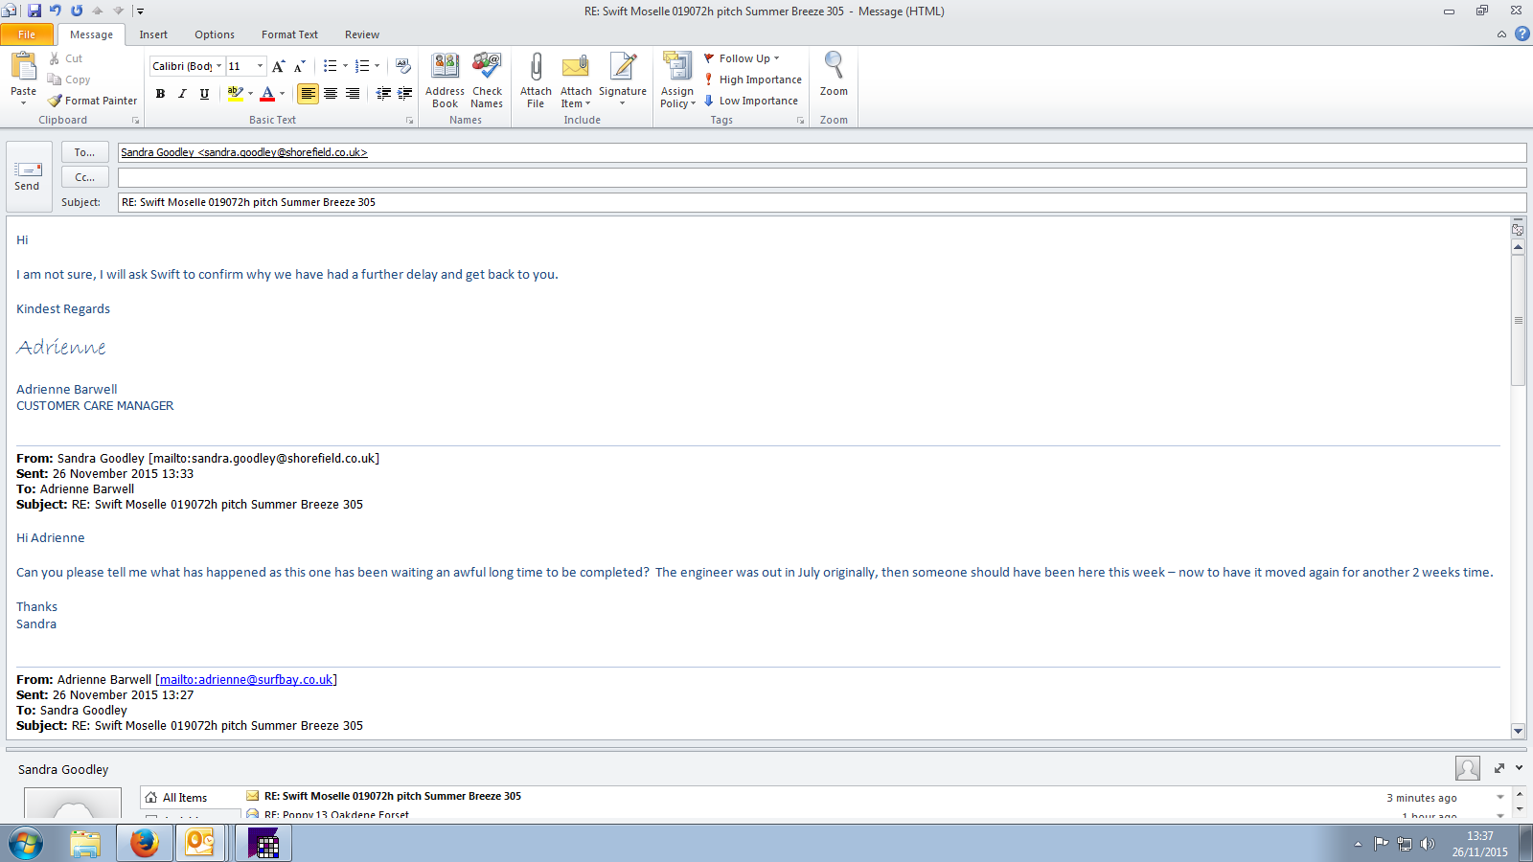
Task: Switch to the Format Text tab
Action: (x=289, y=34)
